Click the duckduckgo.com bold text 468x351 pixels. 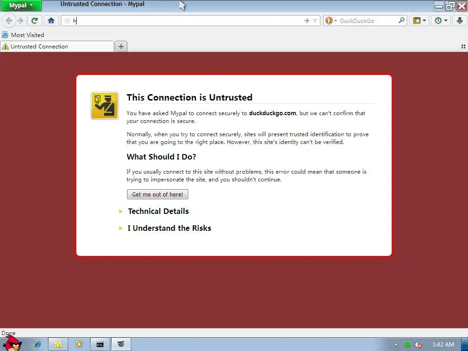pos(272,113)
